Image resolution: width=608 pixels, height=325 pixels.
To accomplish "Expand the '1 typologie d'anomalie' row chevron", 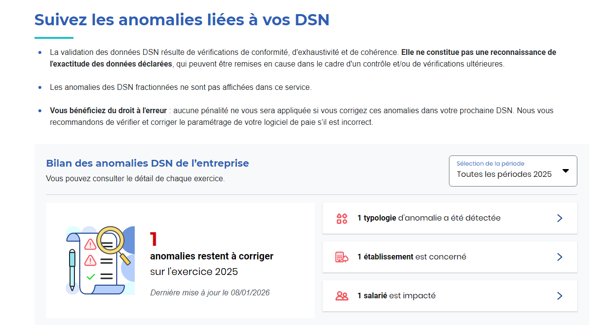I will 560,218.
